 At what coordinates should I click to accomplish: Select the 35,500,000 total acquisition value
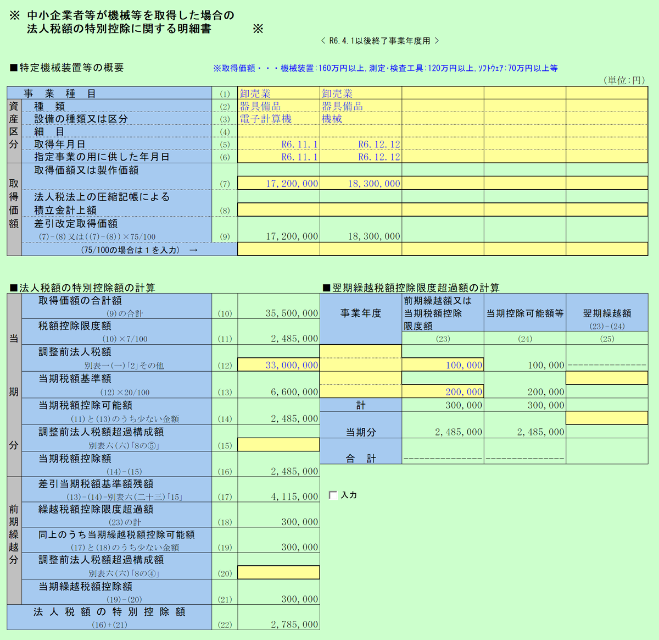point(292,313)
